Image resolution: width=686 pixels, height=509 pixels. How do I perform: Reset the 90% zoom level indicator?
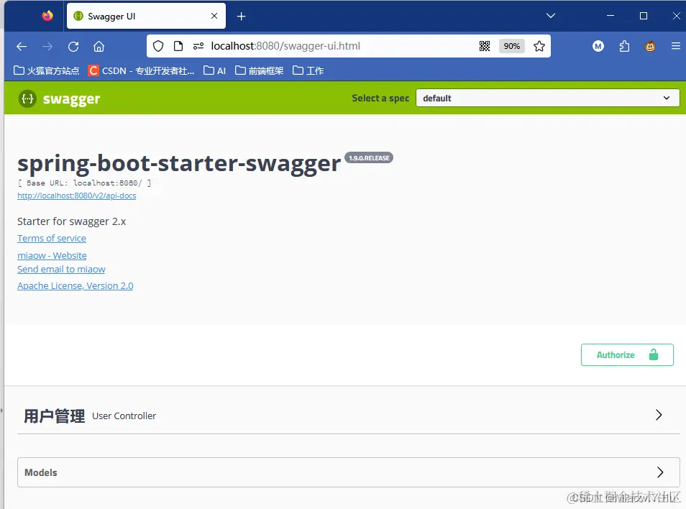point(511,46)
